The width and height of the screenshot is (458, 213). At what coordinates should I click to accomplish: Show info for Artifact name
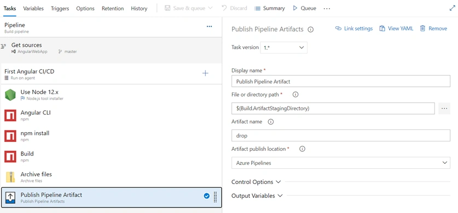(x=271, y=122)
